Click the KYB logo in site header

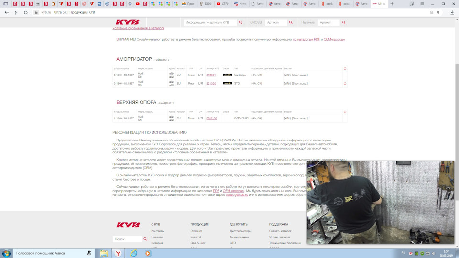click(x=128, y=22)
